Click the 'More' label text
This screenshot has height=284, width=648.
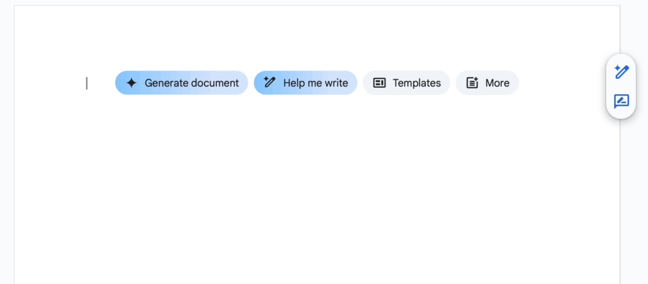tap(497, 83)
